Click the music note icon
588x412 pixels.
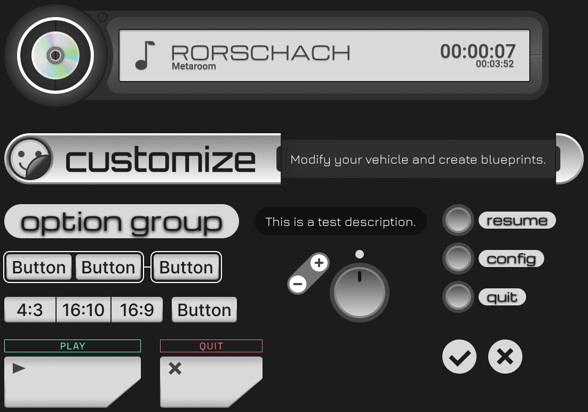coord(145,55)
